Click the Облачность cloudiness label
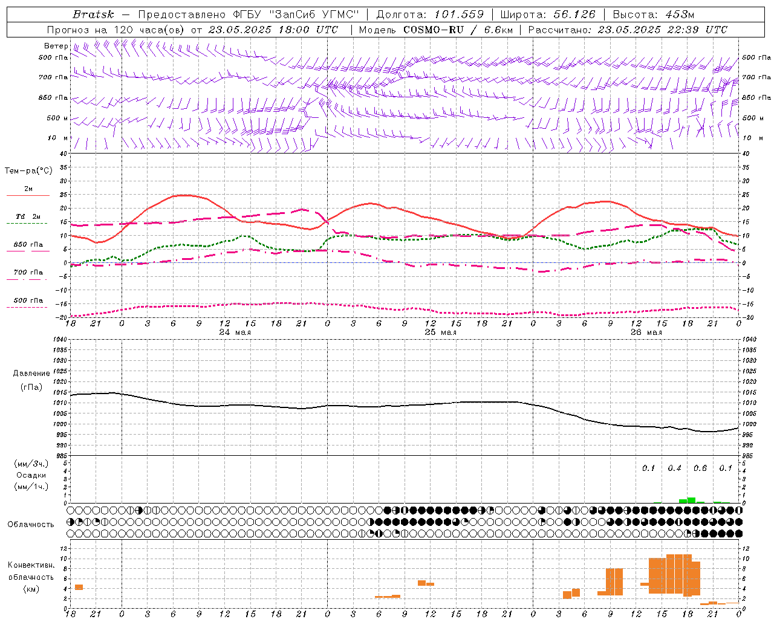Image resolution: width=774 pixels, height=619 pixels. [31, 525]
